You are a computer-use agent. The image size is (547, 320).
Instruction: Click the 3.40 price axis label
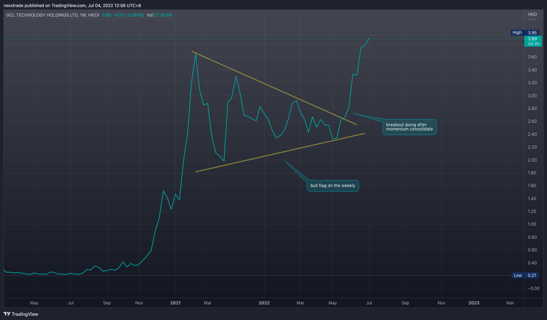tap(532, 70)
